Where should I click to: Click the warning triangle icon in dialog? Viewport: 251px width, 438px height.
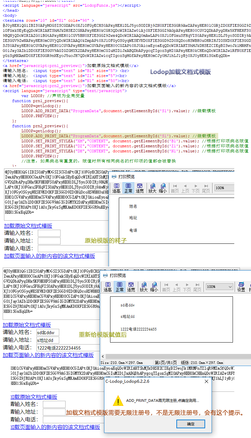pos(118,400)
